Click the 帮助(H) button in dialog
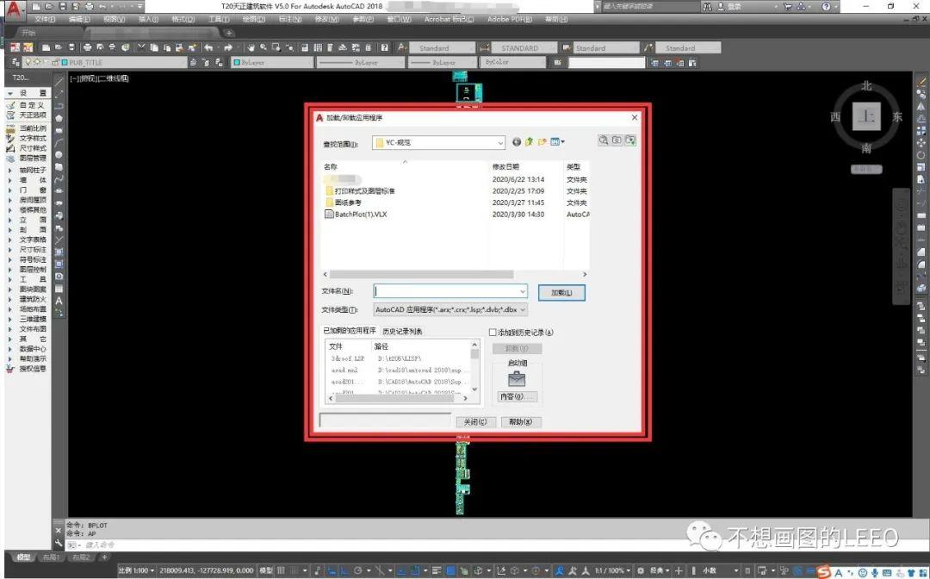The width and height of the screenshot is (930, 579). [x=521, y=422]
